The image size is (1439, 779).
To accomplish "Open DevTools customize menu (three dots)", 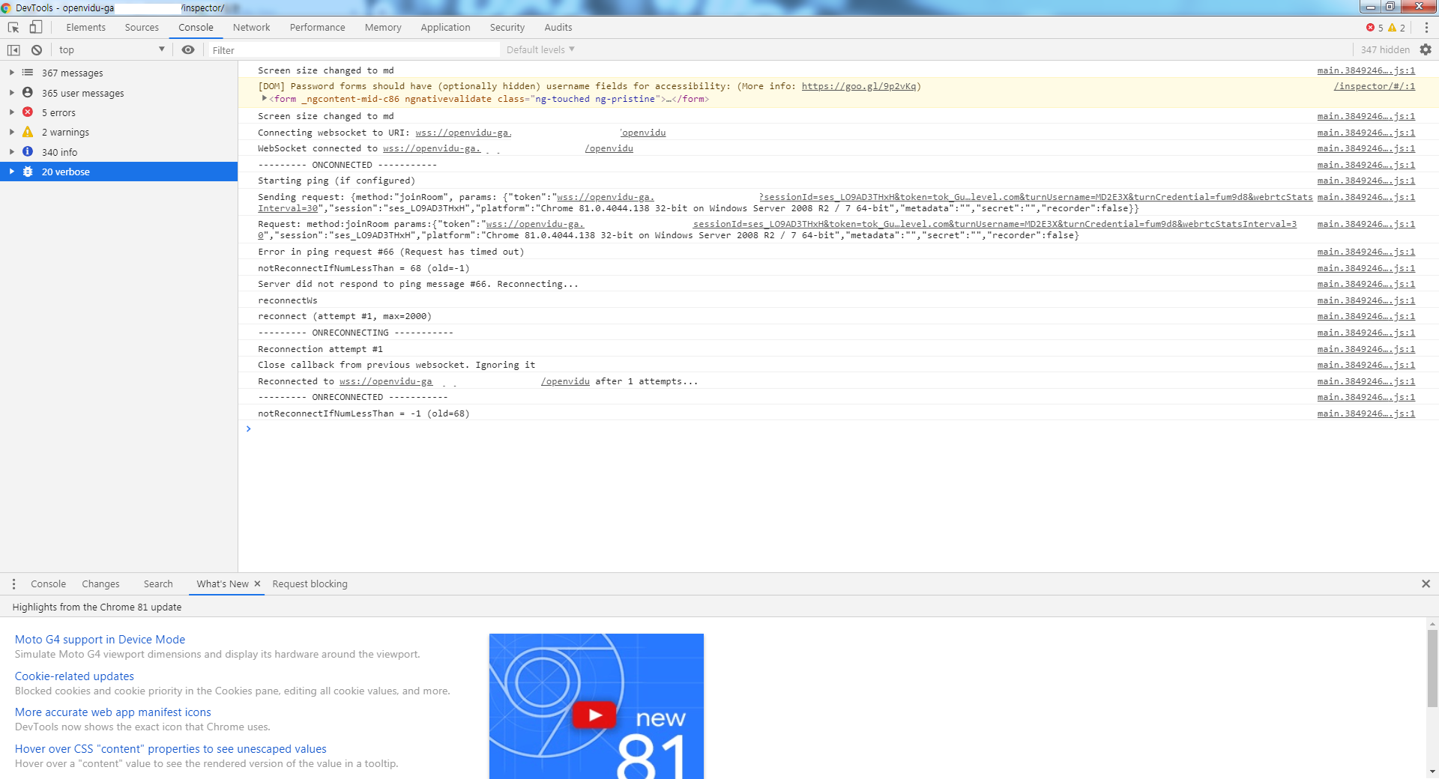I will pyautogui.click(x=1426, y=28).
